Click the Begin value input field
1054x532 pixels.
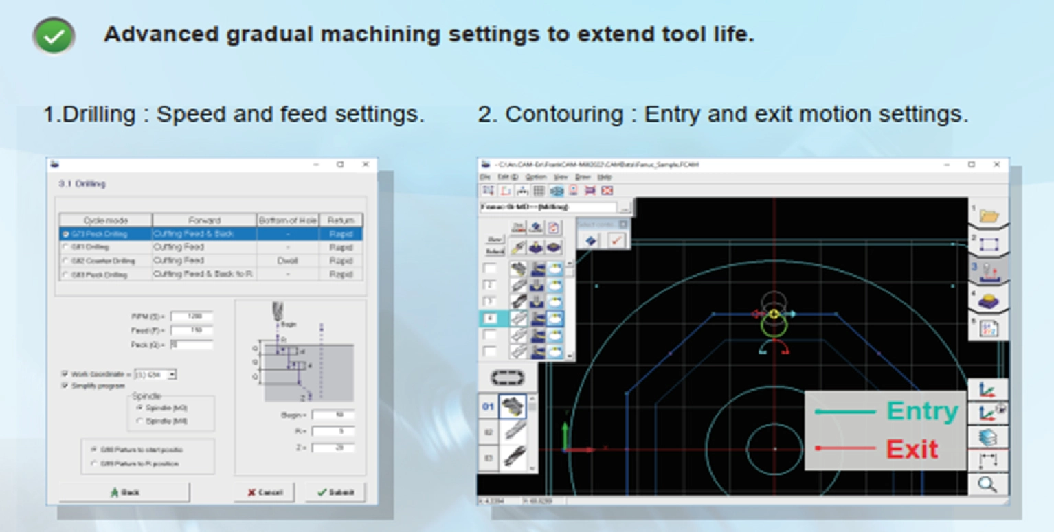point(333,415)
